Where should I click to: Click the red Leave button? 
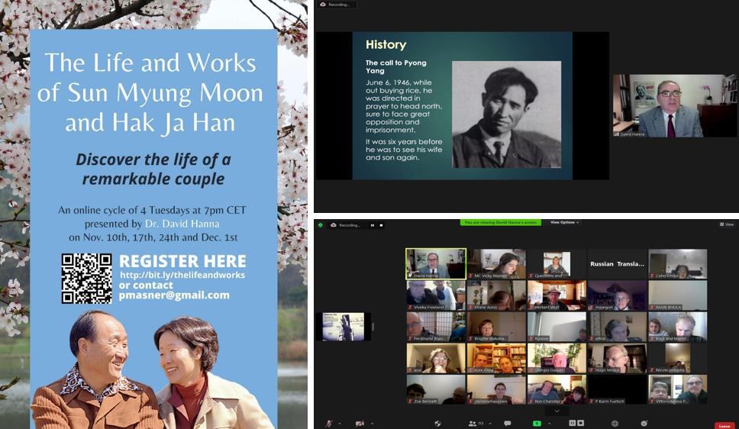[724, 425]
